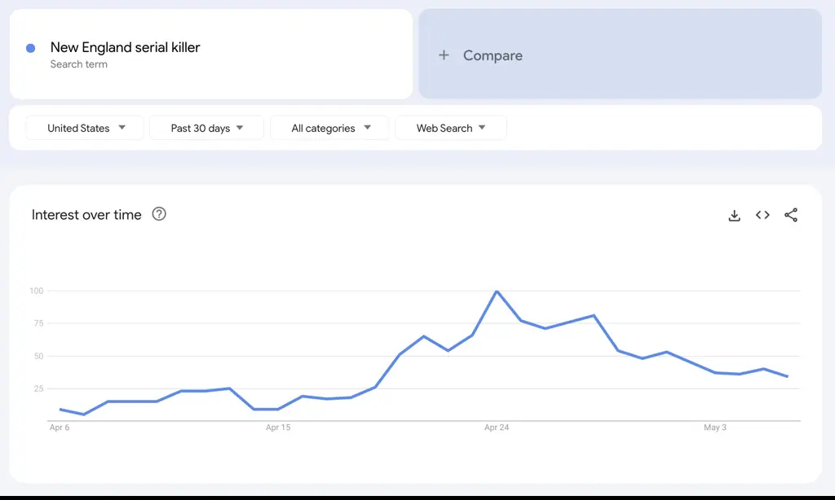
Task: Click the Apr 15 axis label
Action: [277, 428]
